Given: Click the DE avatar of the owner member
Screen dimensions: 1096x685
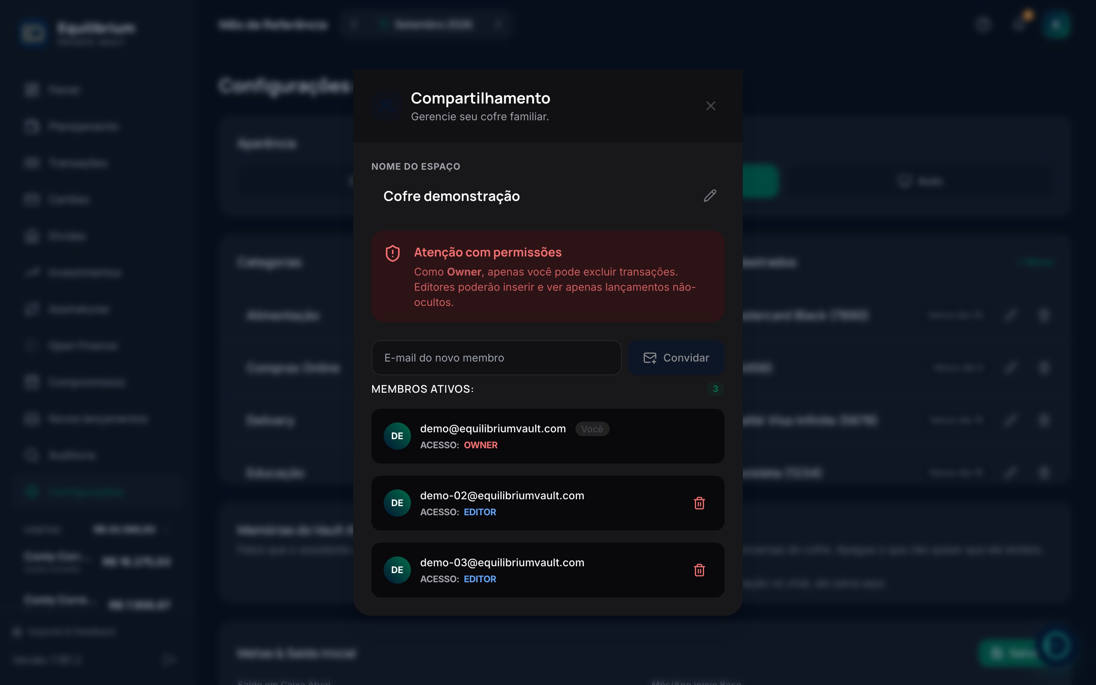Looking at the screenshot, I should point(397,436).
